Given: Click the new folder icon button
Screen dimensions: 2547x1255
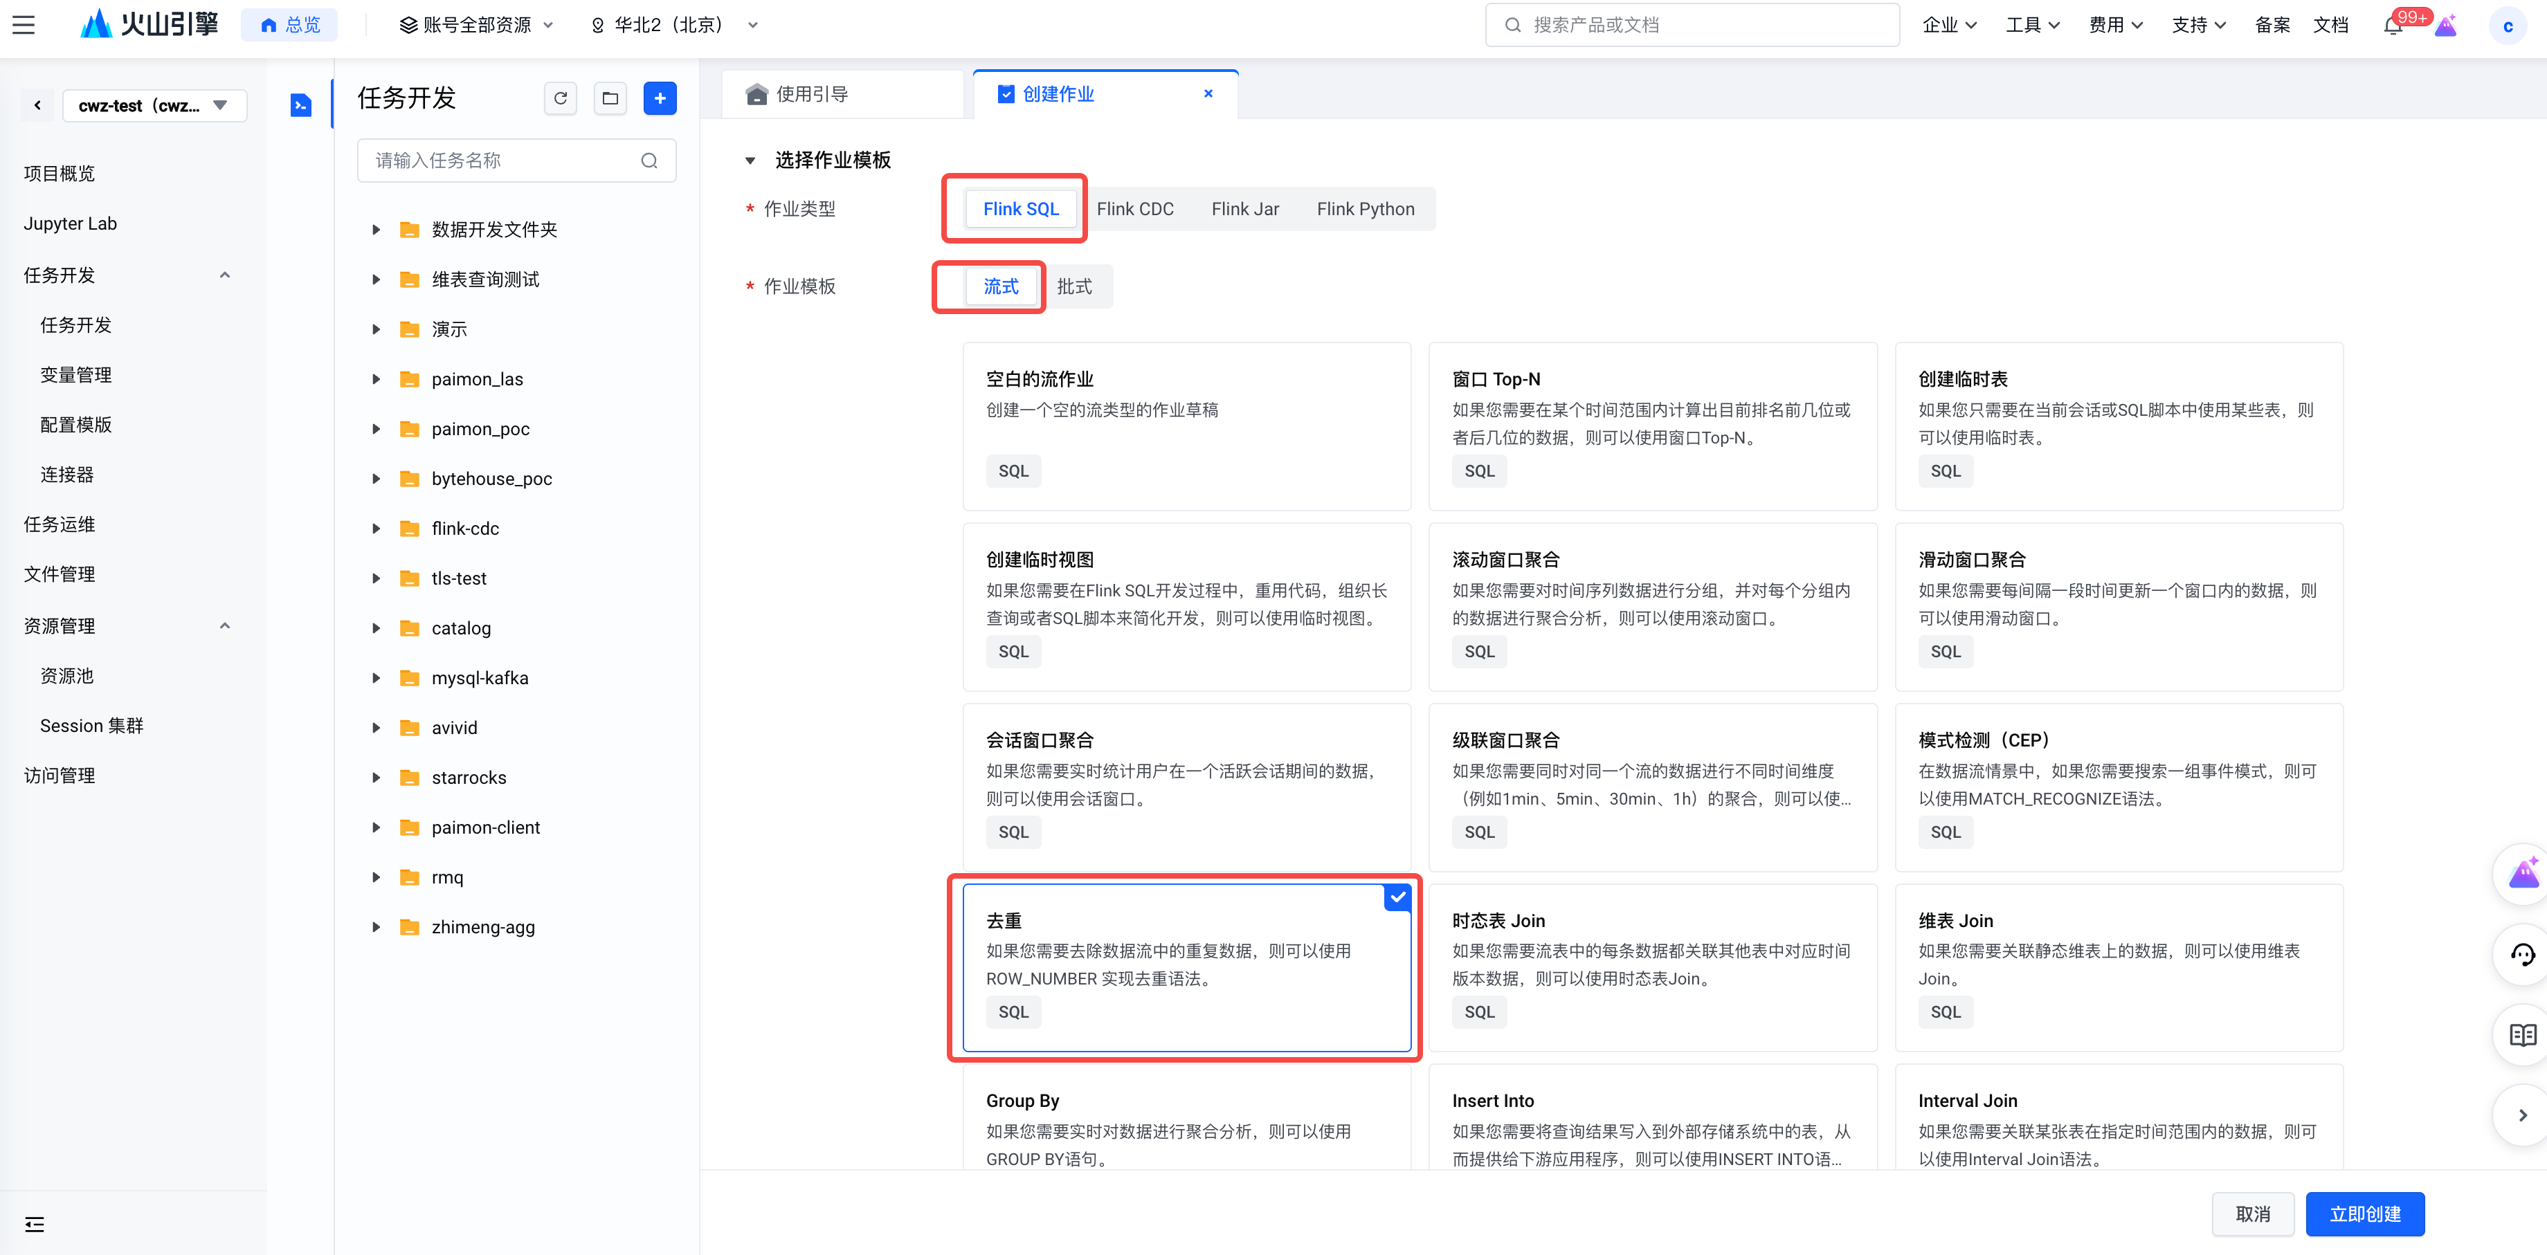Looking at the screenshot, I should click(x=610, y=98).
